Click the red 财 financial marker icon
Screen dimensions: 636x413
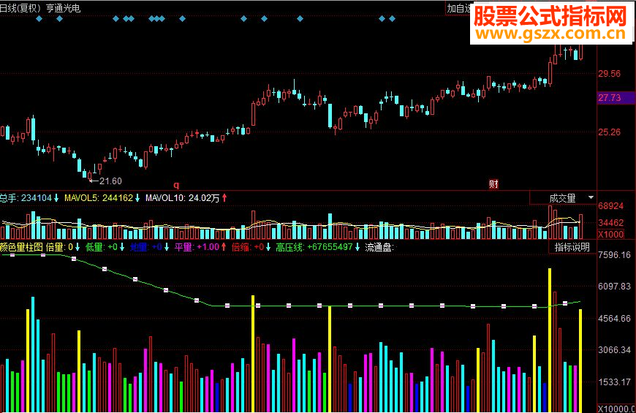pyautogui.click(x=493, y=185)
